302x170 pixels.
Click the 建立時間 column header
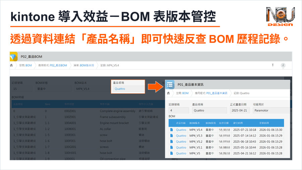[238, 123]
